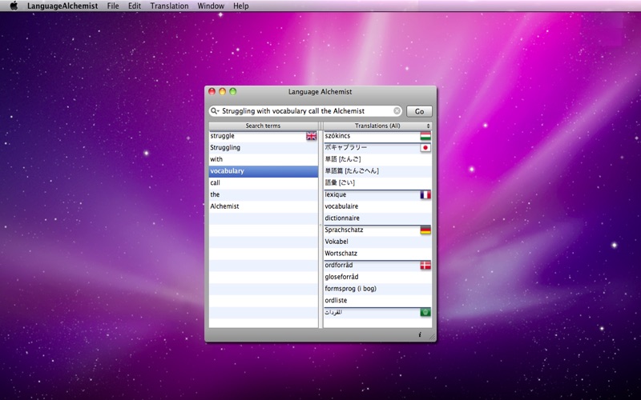Select the search term 'the'
Viewport: 641px width, 400px height.
tap(264, 194)
